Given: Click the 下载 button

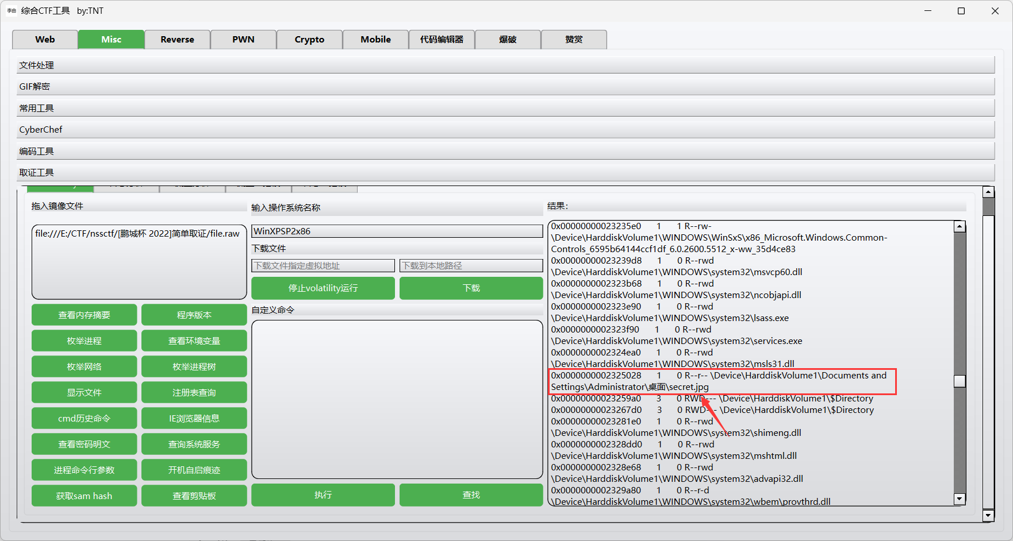Looking at the screenshot, I should (471, 288).
